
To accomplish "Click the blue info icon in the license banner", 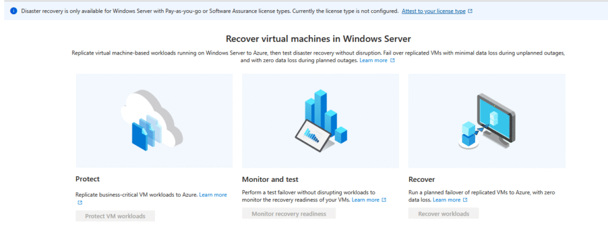I will click(x=14, y=11).
